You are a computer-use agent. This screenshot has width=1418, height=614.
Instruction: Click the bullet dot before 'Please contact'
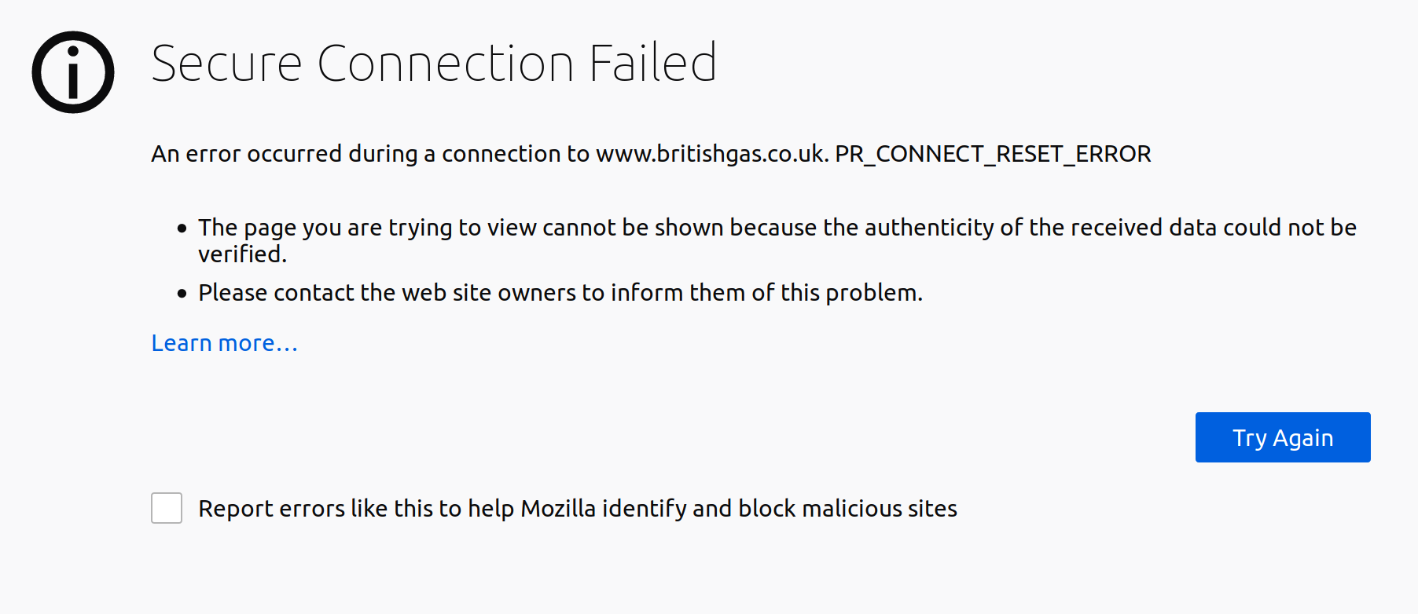click(182, 294)
